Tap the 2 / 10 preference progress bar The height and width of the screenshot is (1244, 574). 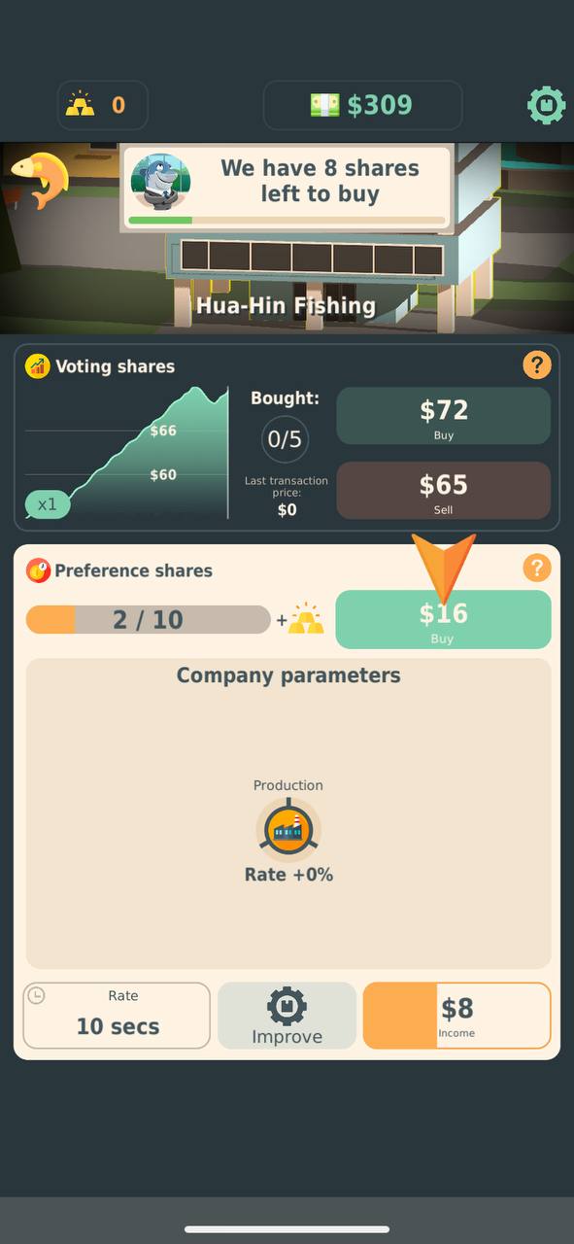tap(148, 619)
